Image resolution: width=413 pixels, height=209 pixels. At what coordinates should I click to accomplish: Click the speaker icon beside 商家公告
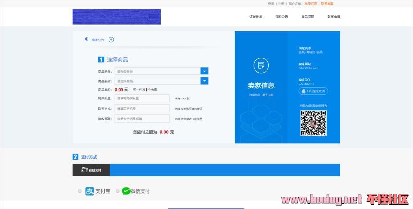tap(86, 39)
